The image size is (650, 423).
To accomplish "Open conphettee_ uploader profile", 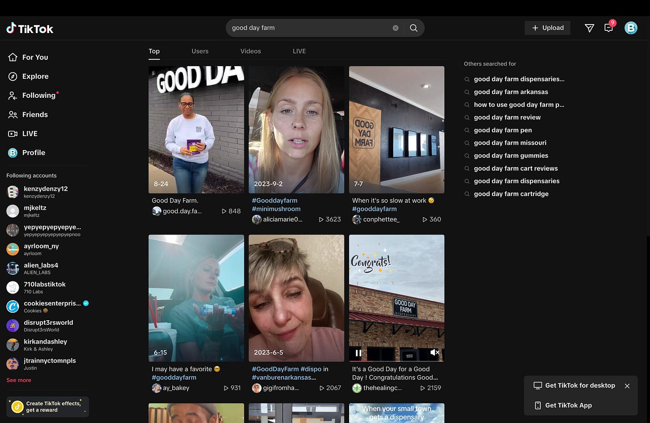I will coord(376,219).
